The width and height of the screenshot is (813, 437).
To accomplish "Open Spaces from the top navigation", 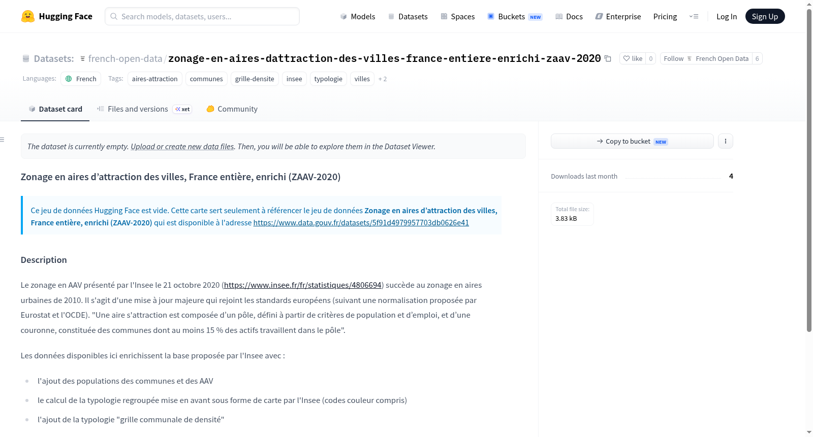I will [458, 16].
